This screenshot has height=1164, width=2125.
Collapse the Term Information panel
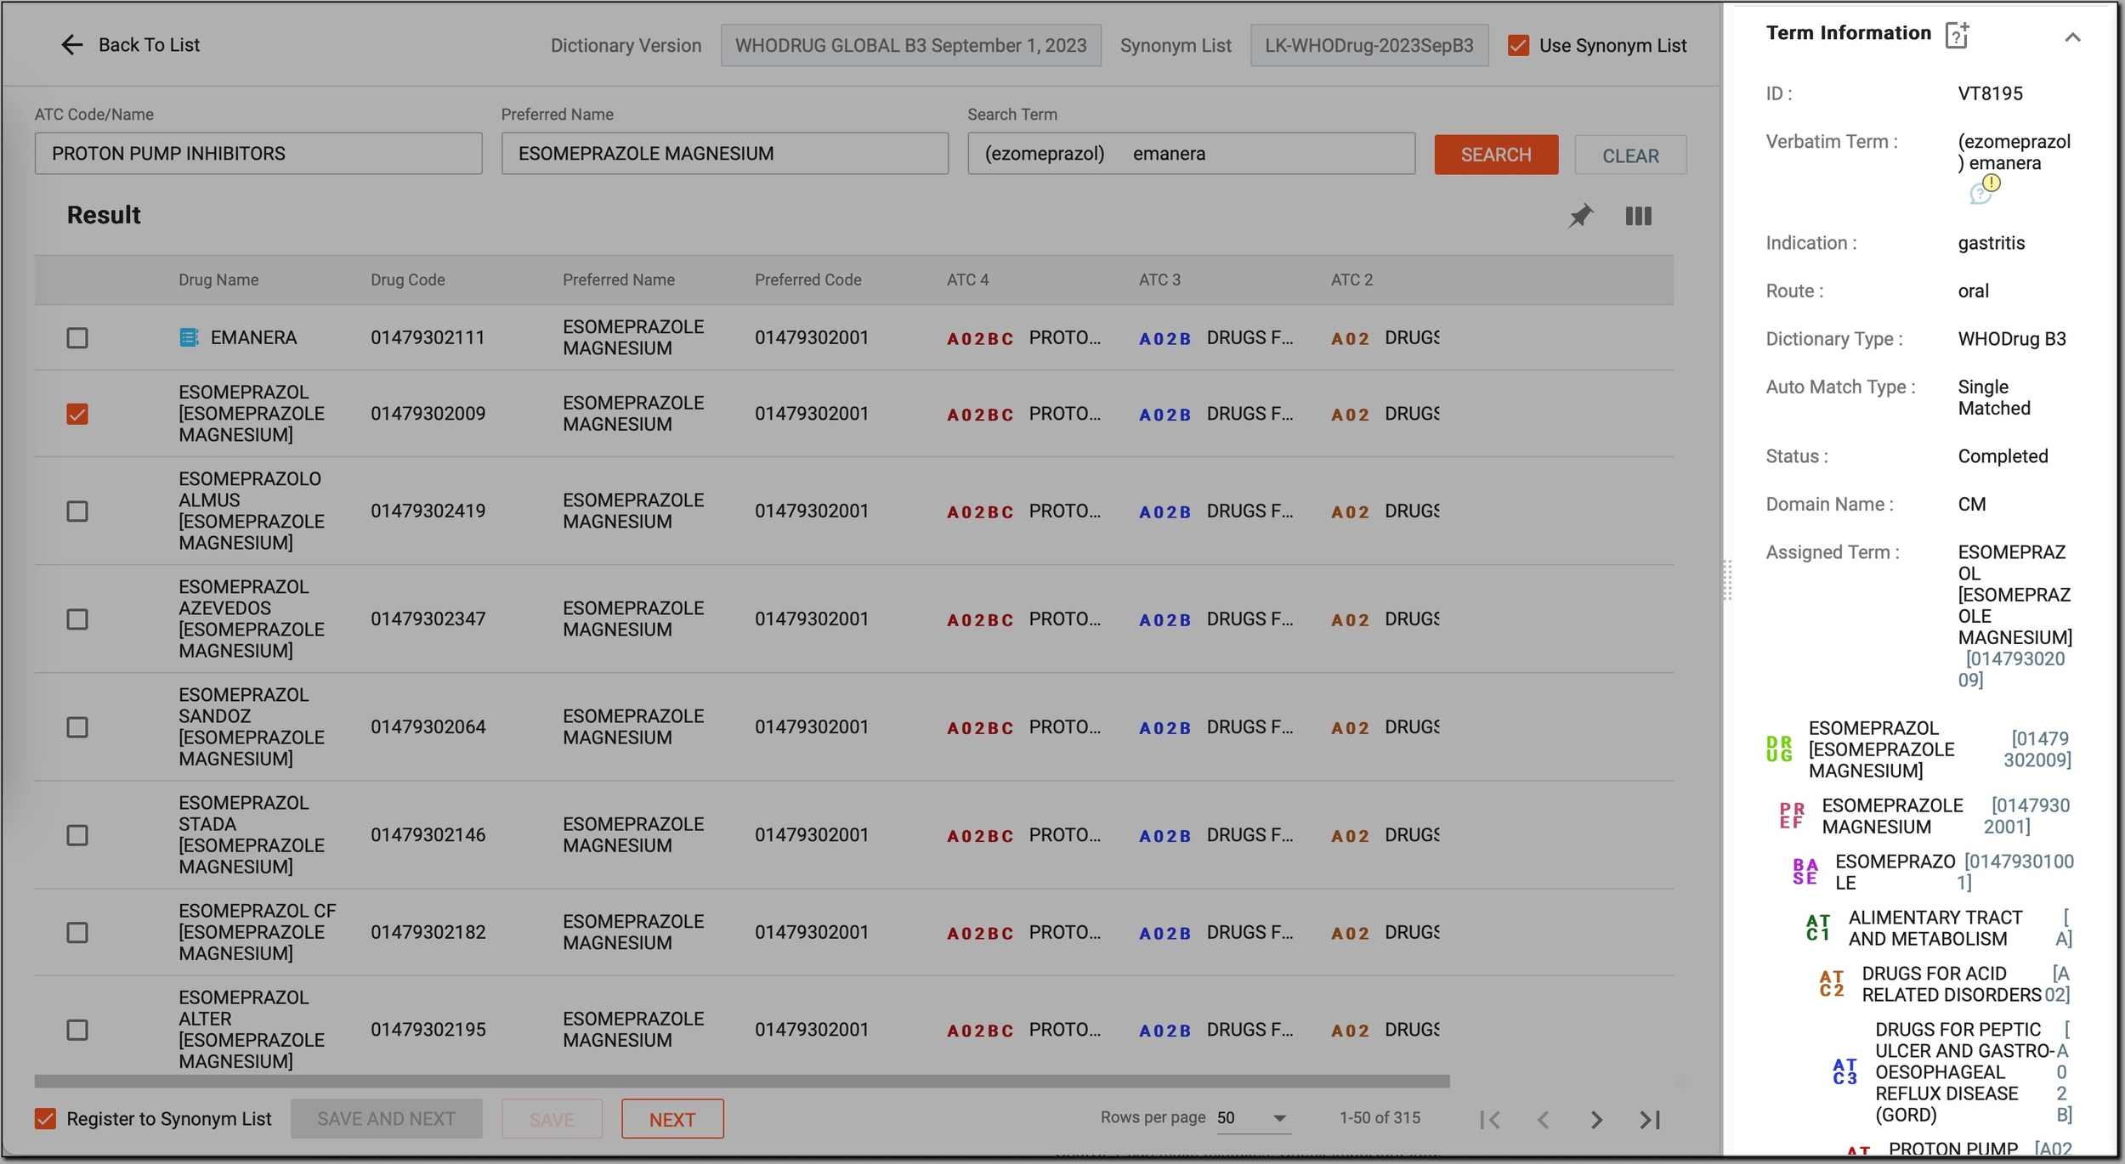2072,37
